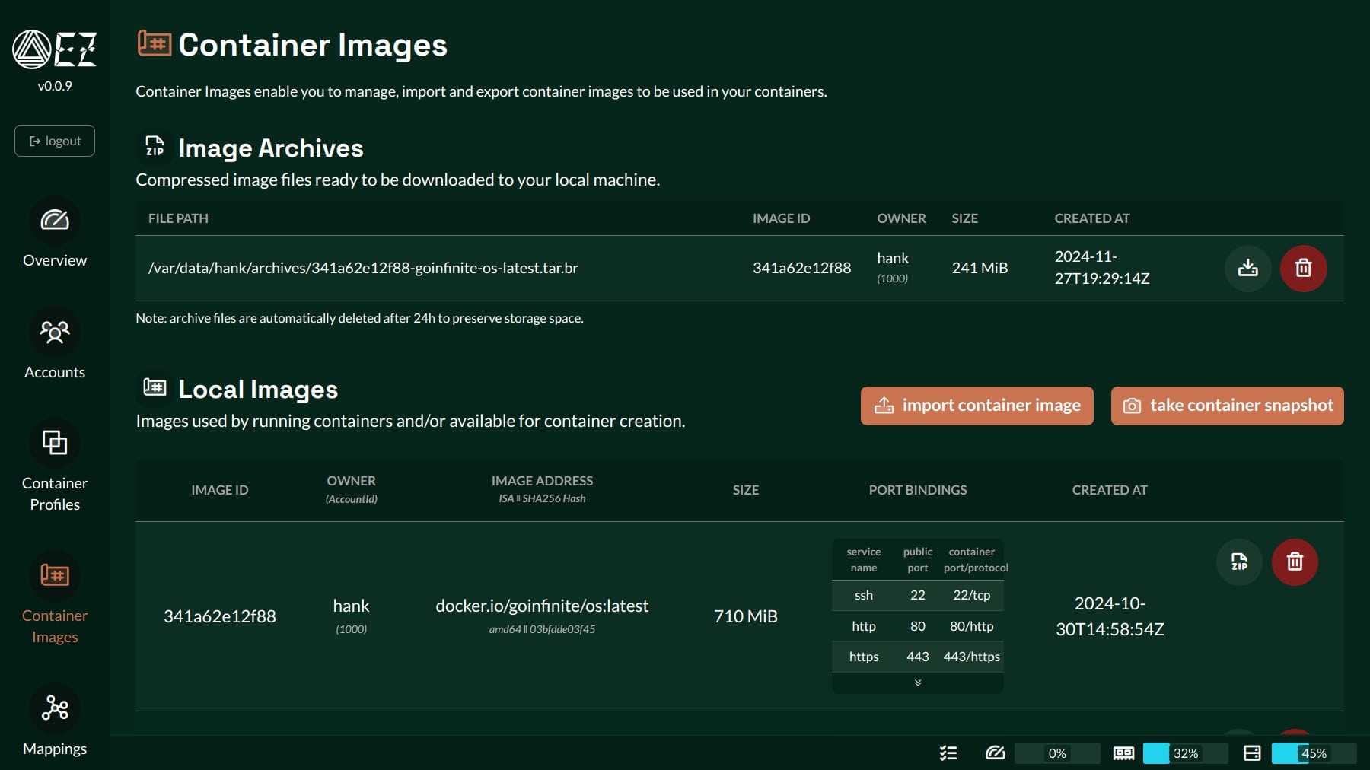Click the 32% memory usage bar
Image resolution: width=1370 pixels, height=770 pixels.
tap(1185, 753)
